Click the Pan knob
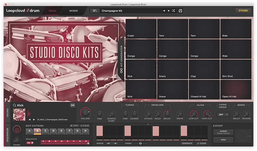Viewport: 257px width, 151px height. (100, 114)
